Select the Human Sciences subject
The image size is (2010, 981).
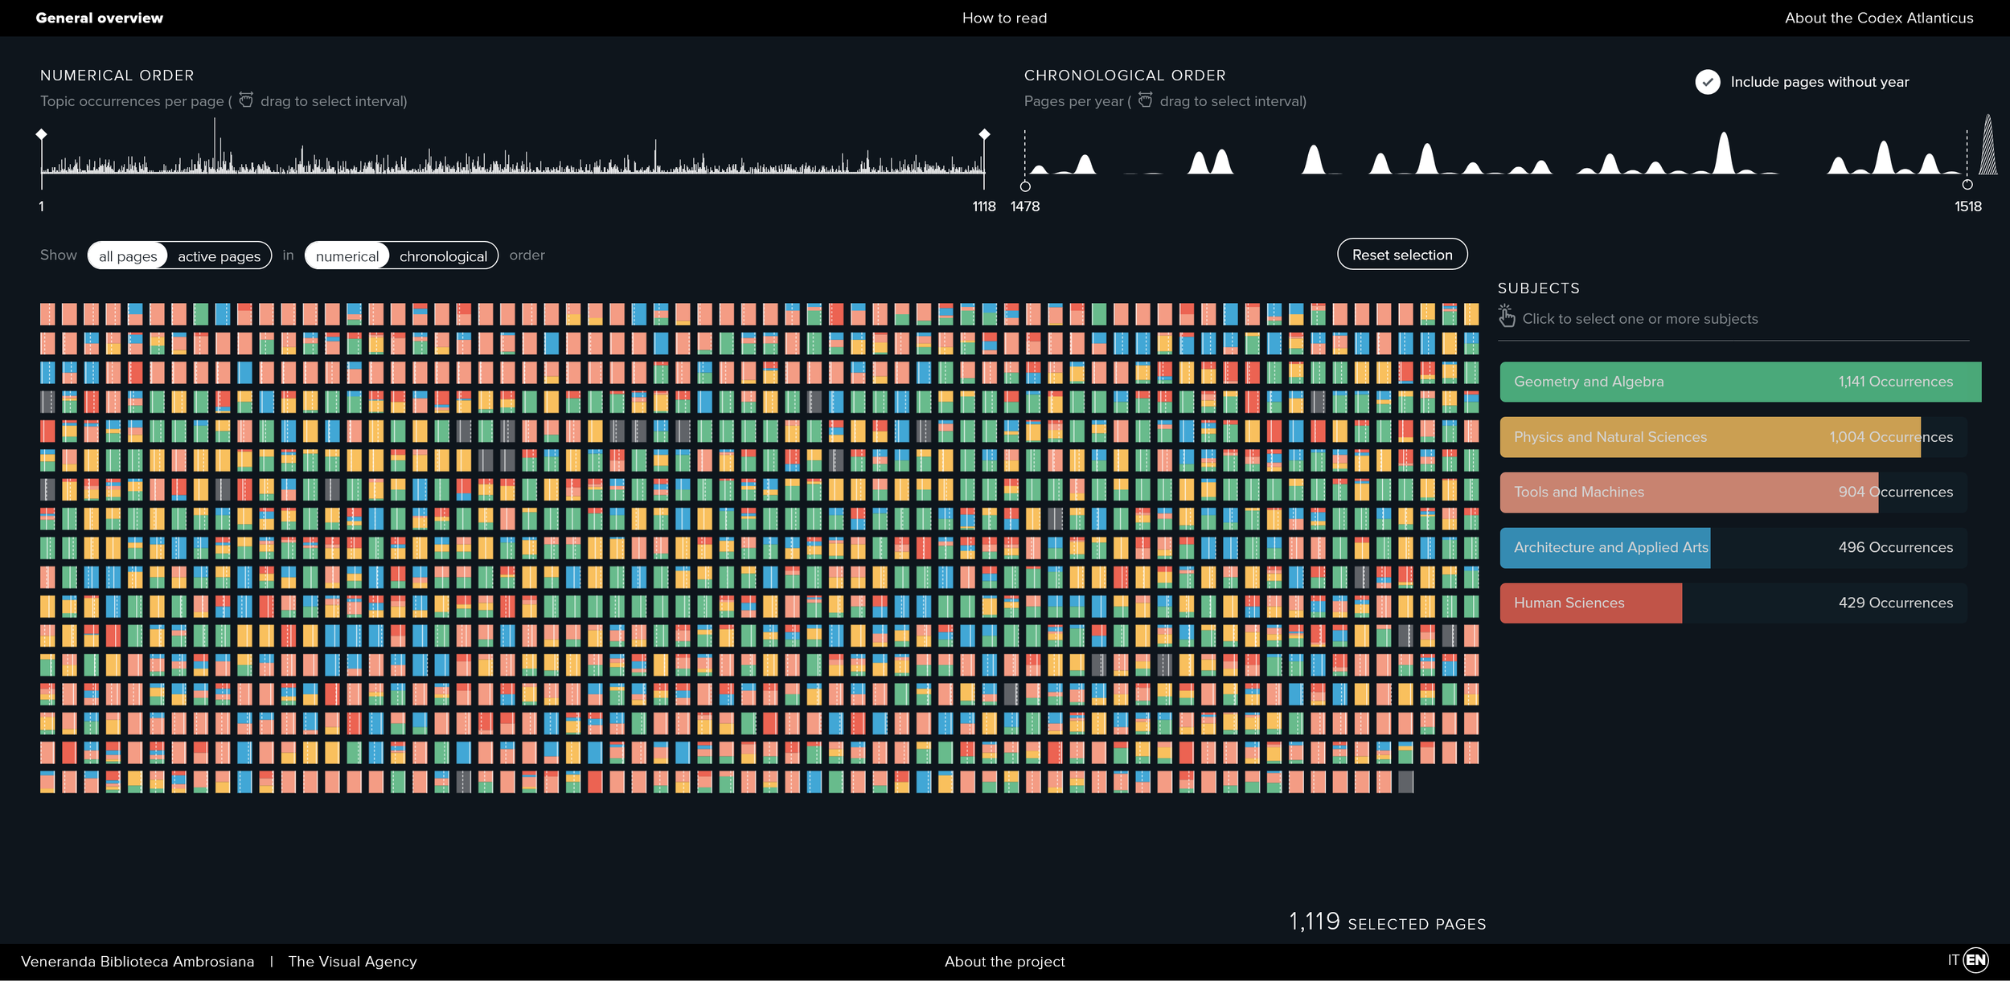[x=1733, y=603]
